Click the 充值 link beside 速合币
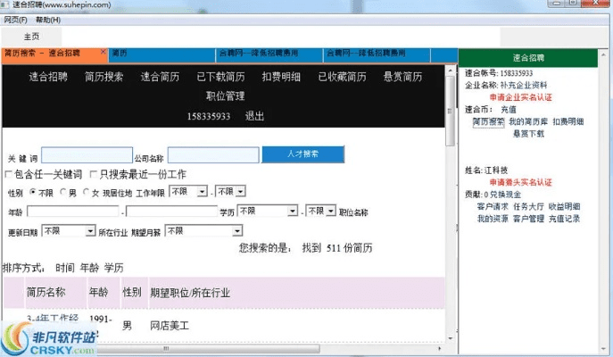Image resolution: width=613 pixels, height=357 pixels. 509,110
